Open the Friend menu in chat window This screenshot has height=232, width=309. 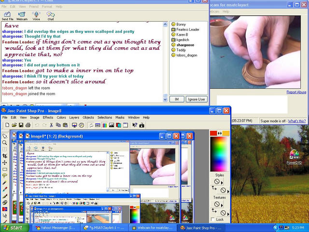click(34, 6)
